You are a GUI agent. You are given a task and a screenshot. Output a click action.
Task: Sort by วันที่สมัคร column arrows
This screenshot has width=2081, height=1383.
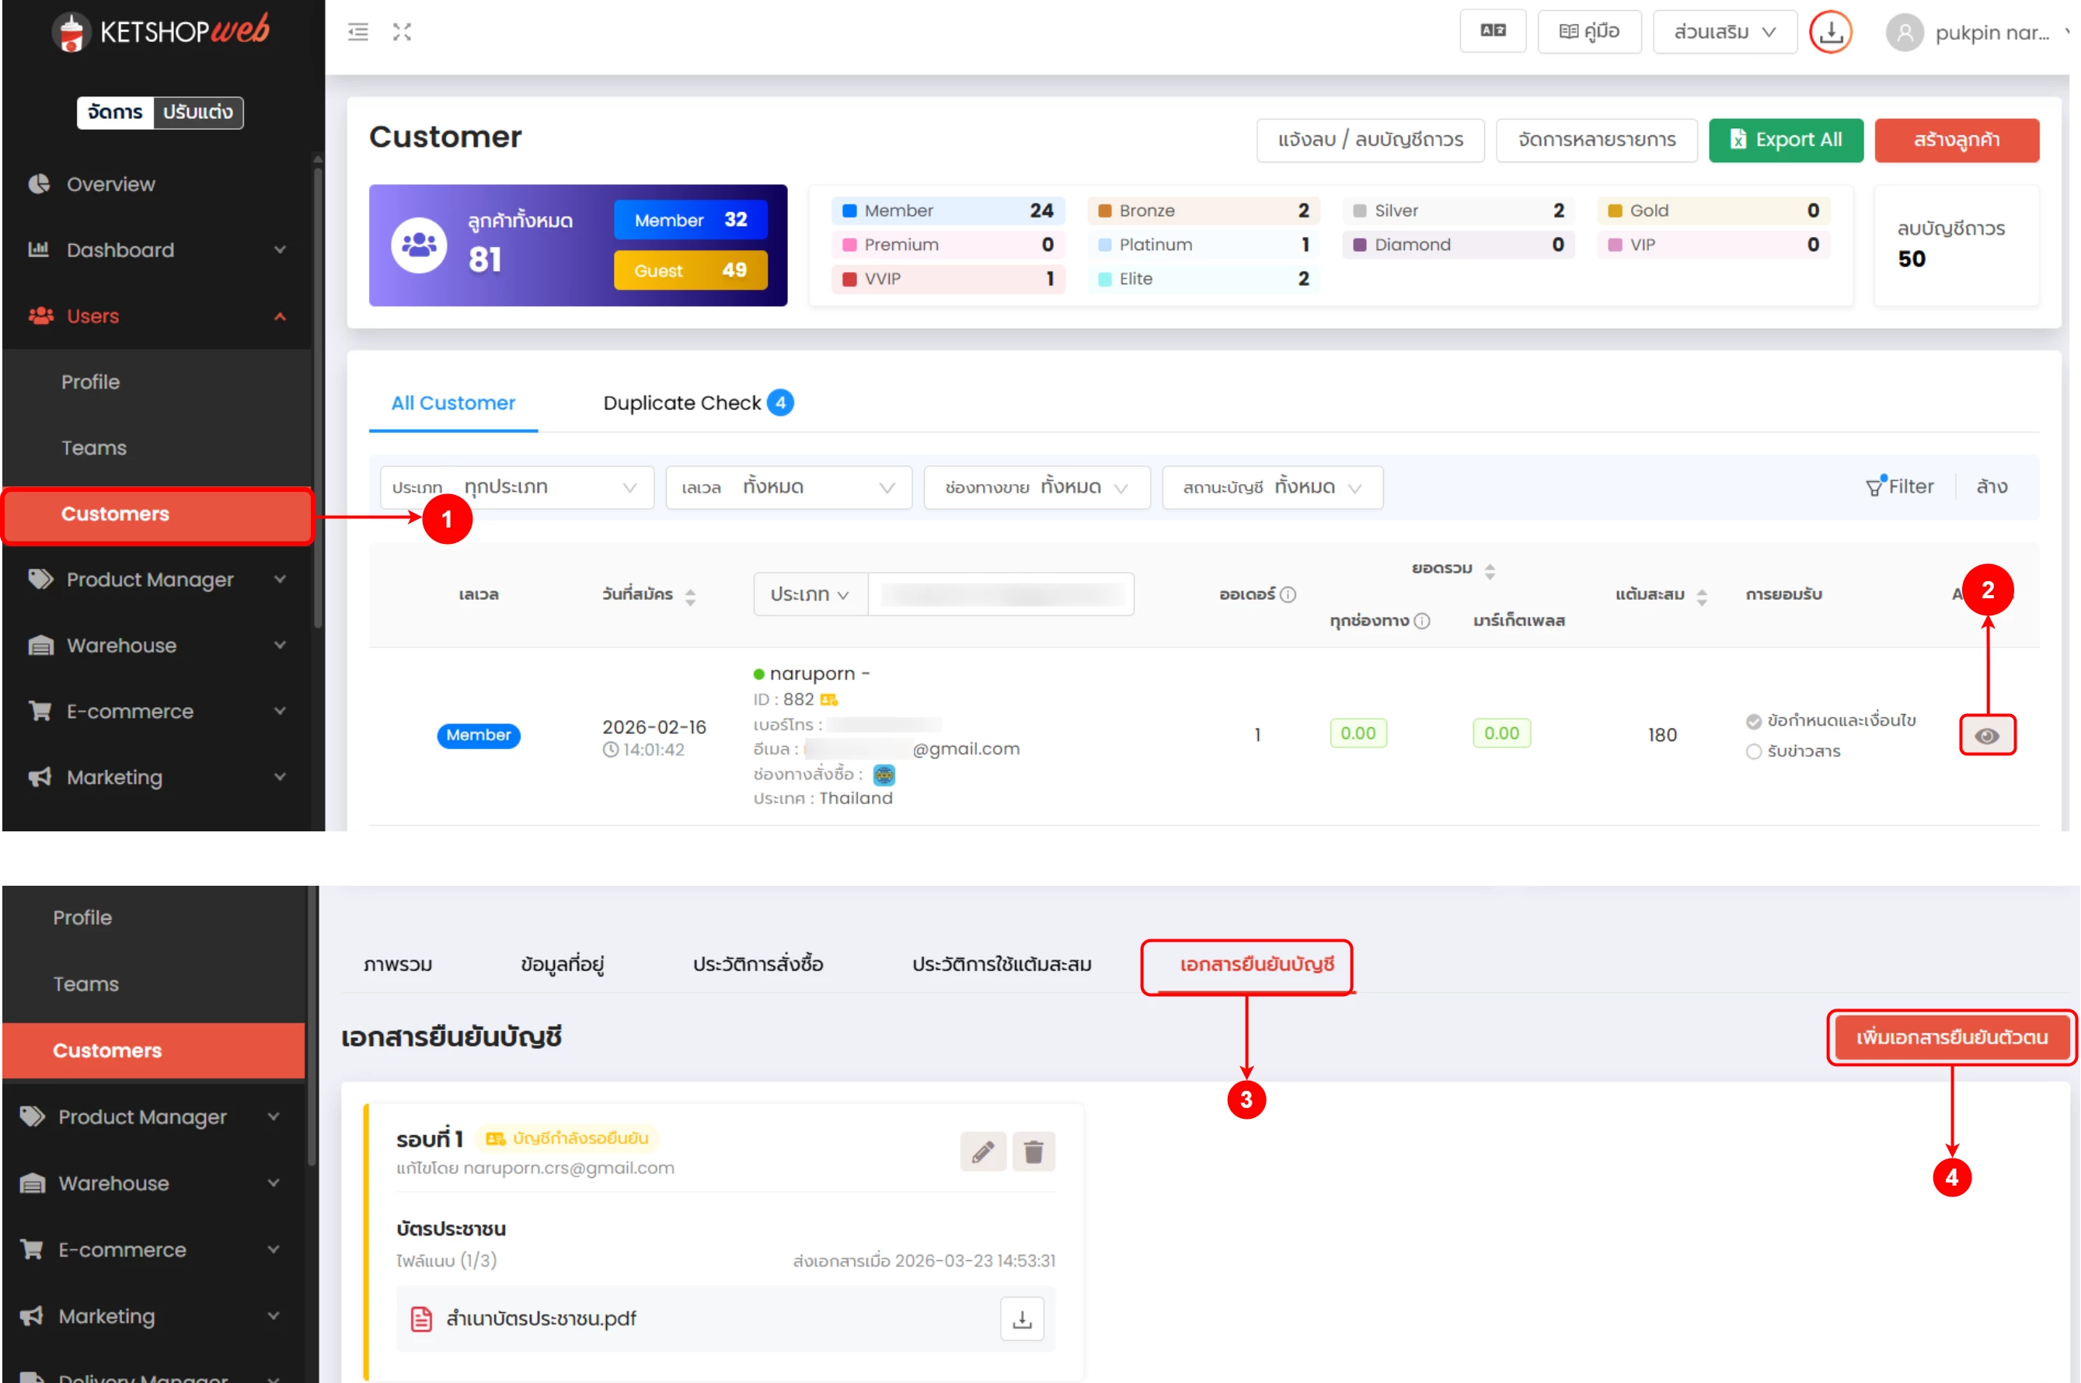tap(690, 597)
